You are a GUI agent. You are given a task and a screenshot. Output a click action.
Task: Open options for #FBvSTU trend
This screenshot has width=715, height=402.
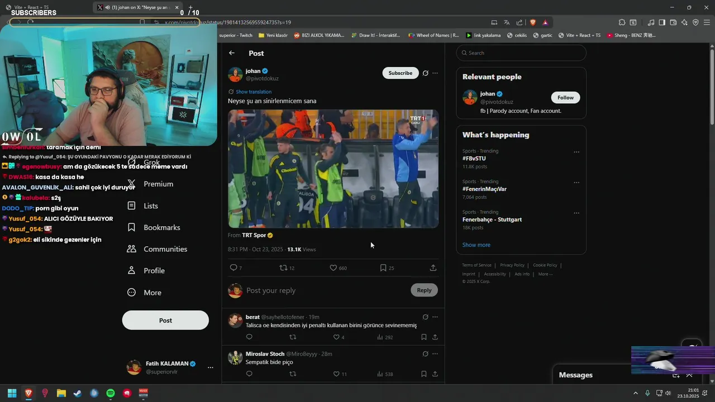point(576,152)
